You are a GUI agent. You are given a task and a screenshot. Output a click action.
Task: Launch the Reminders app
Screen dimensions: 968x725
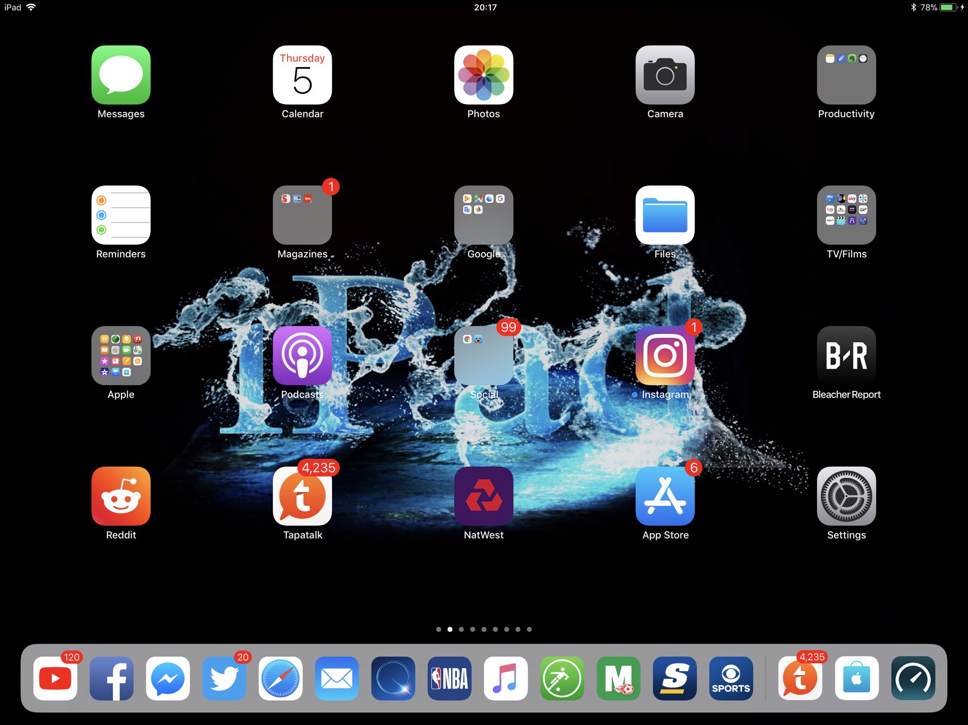121,215
